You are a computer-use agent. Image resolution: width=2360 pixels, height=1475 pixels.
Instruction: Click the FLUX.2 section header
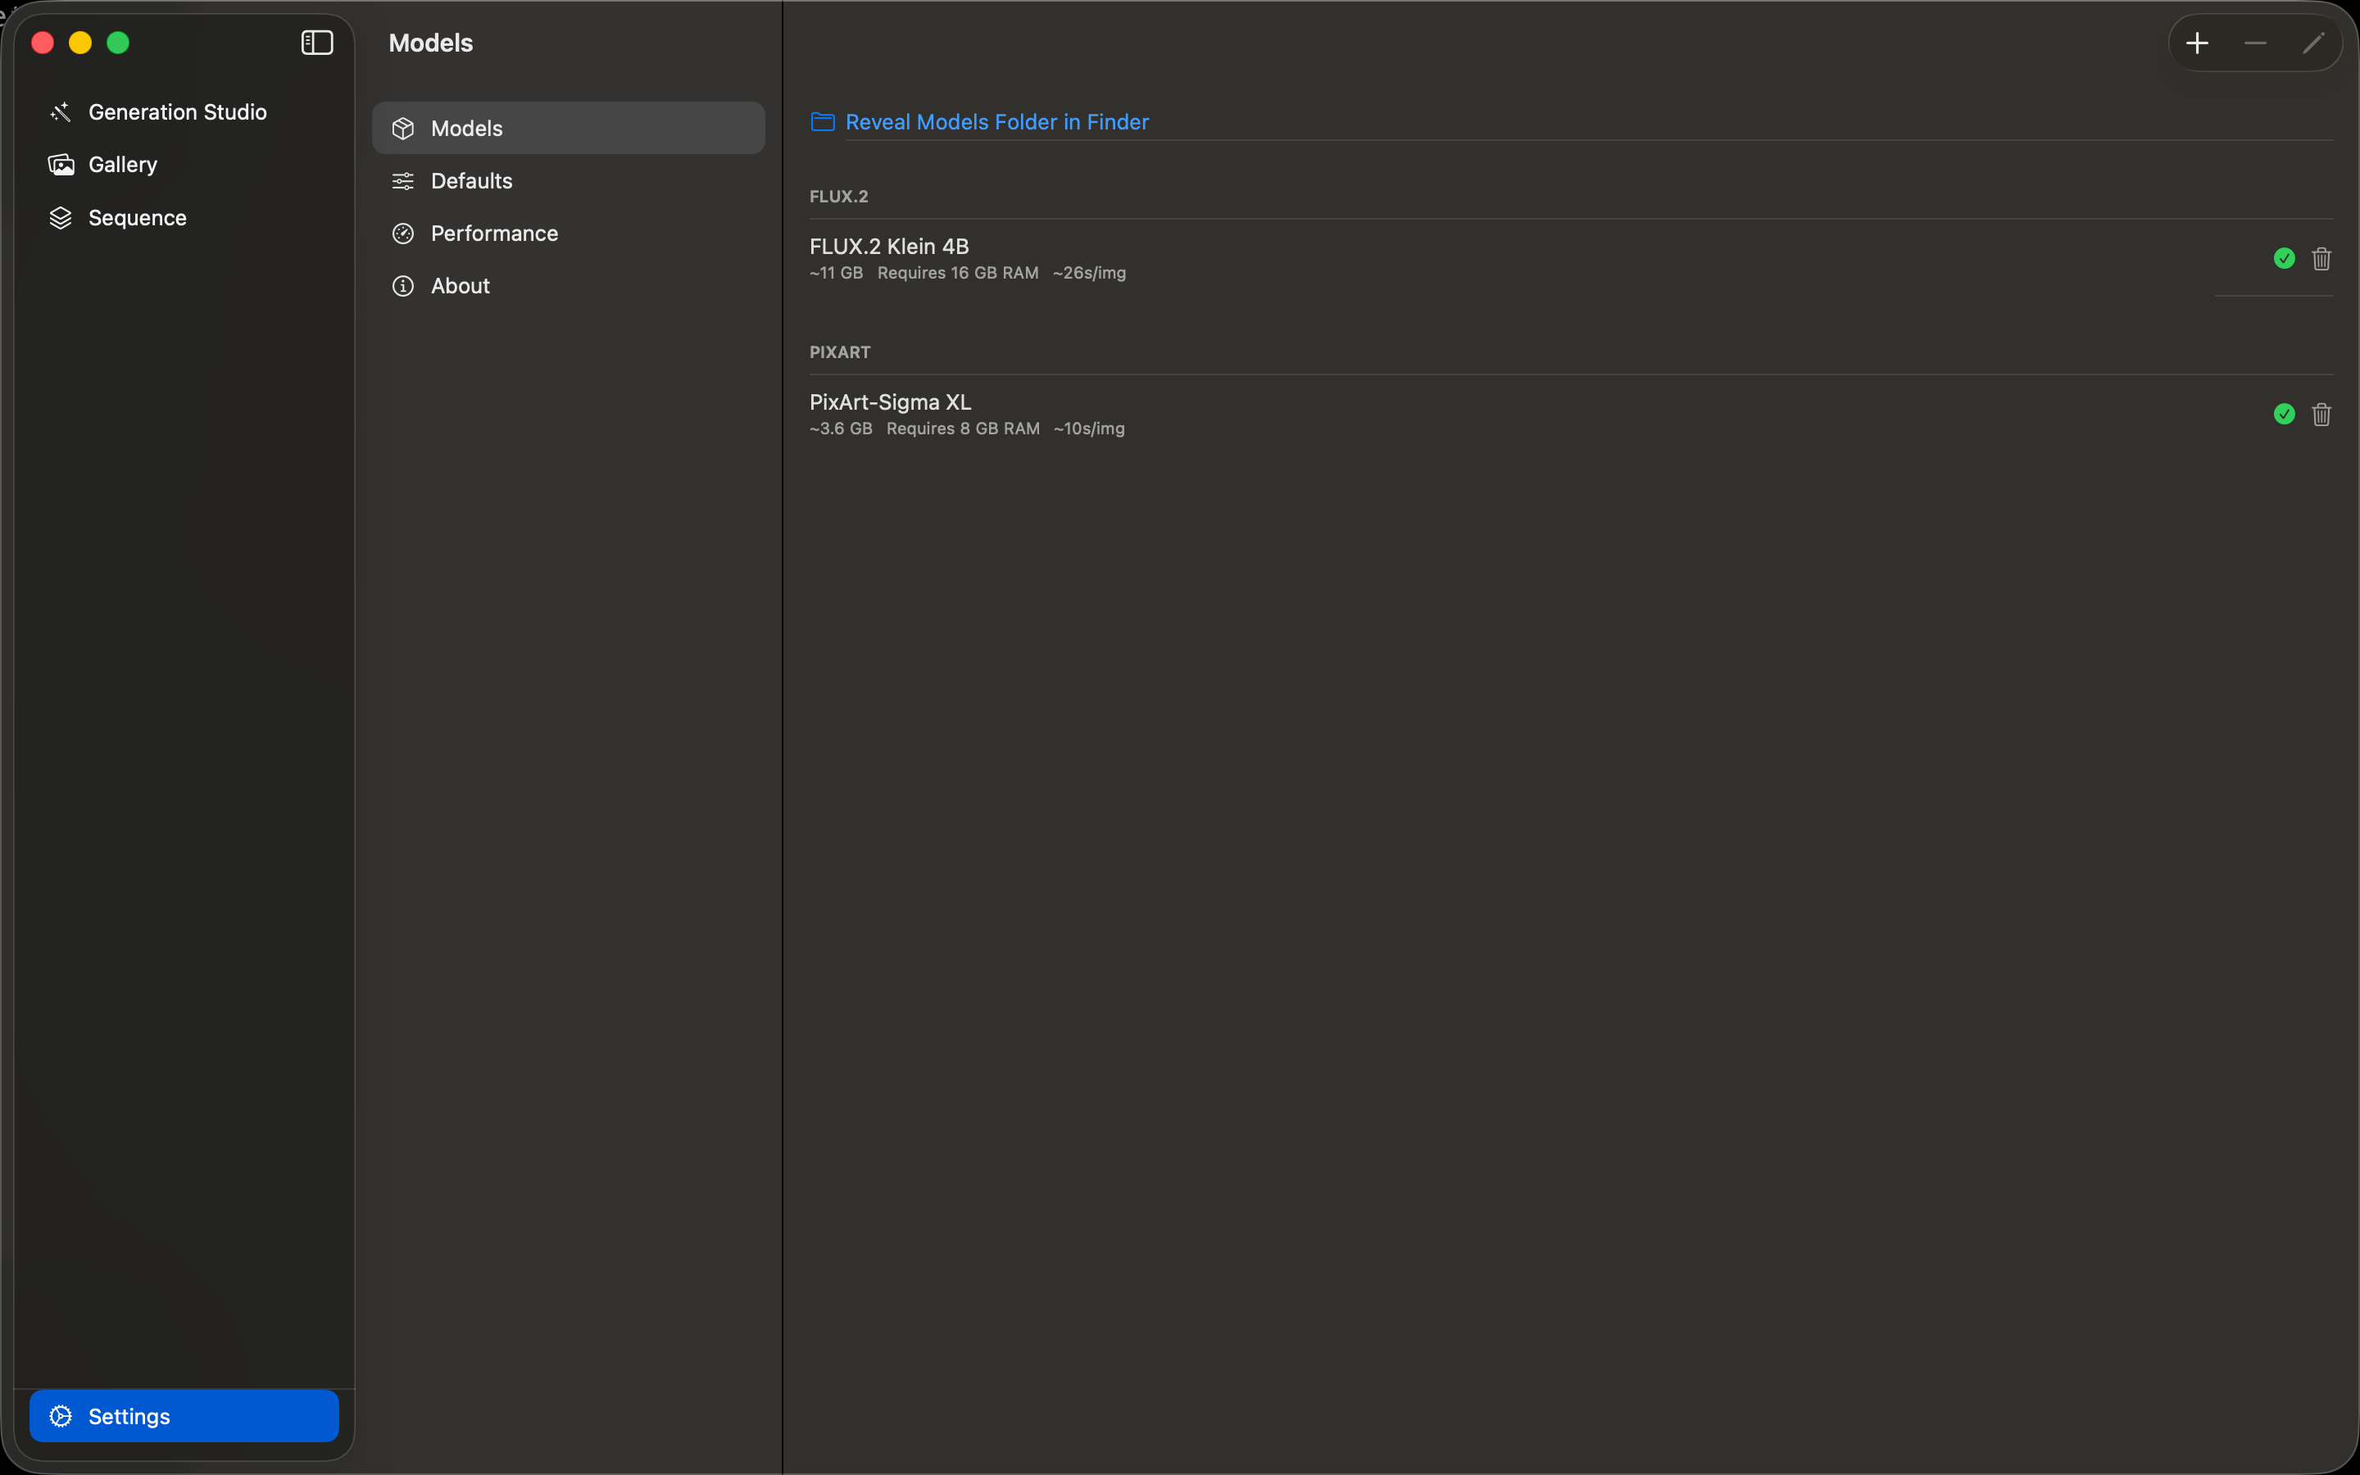[x=838, y=196]
